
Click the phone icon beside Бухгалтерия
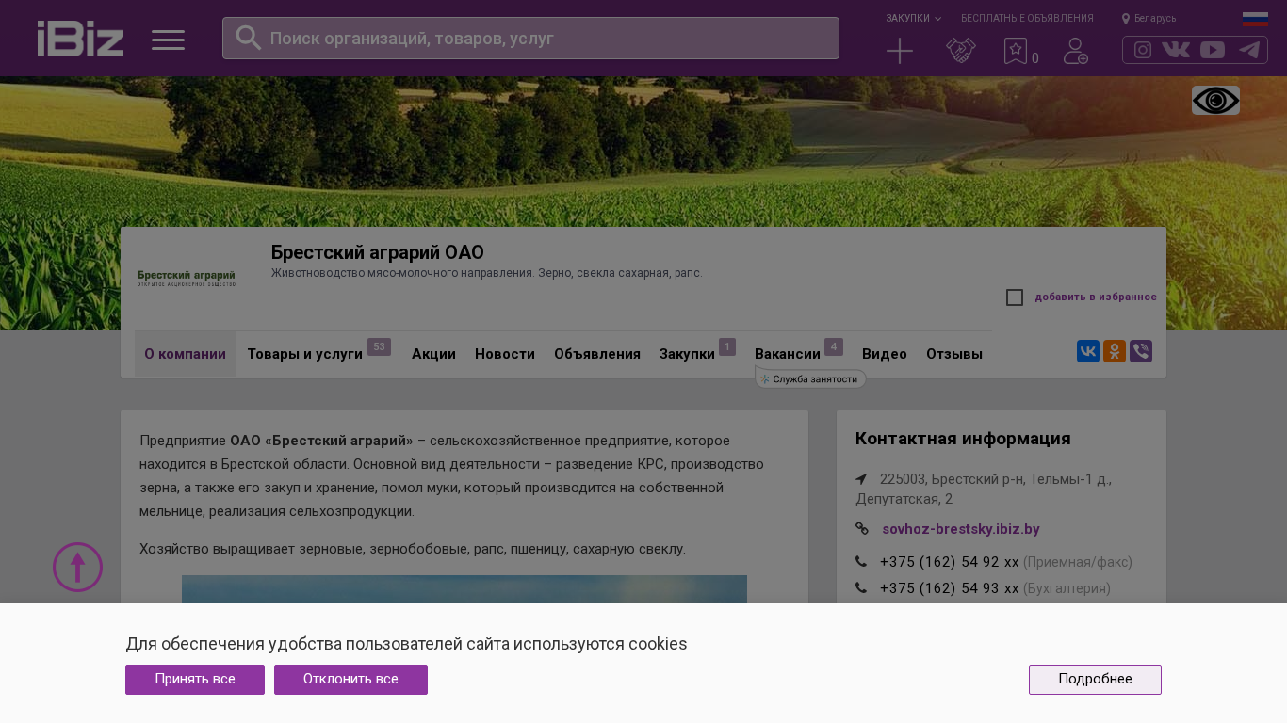click(861, 588)
